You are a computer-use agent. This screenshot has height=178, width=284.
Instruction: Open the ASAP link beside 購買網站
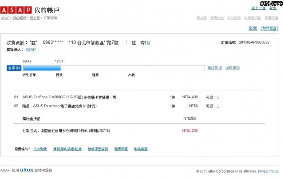(31, 50)
